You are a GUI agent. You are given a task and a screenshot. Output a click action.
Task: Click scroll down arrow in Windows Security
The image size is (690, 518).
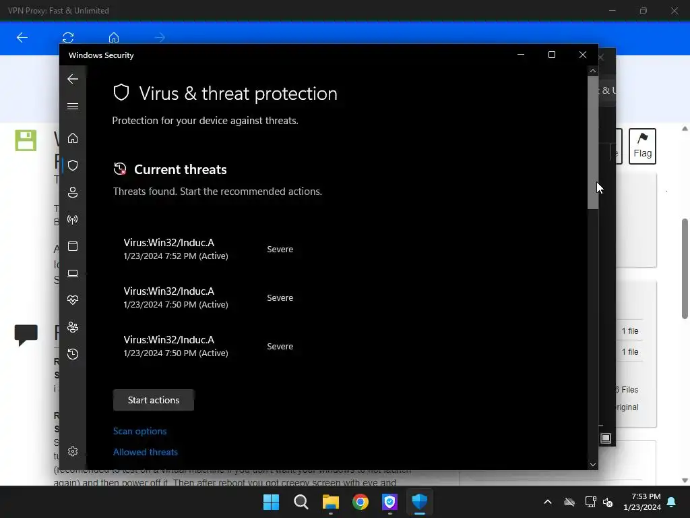point(593,465)
